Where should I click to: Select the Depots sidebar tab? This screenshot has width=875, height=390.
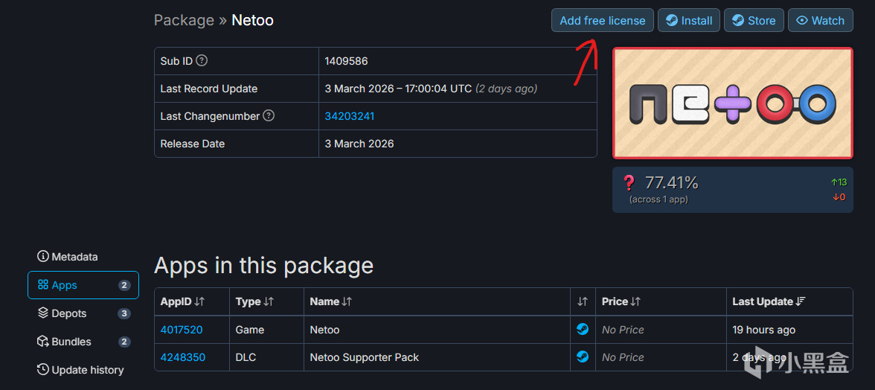pos(68,313)
